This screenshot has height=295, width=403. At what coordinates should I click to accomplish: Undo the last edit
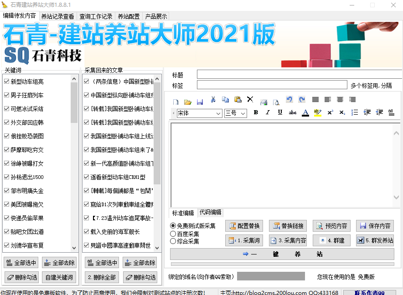(x=289, y=99)
